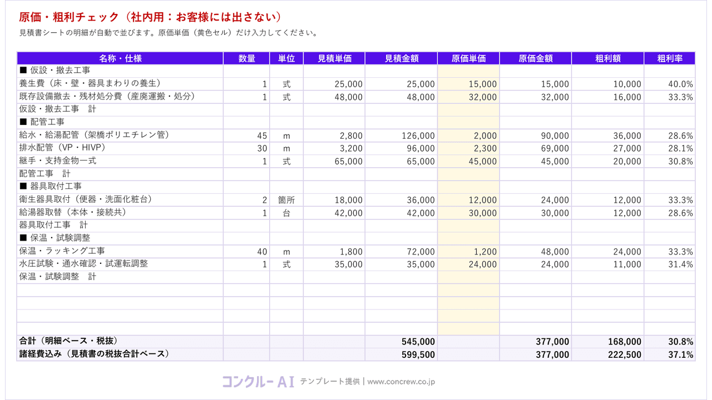Viewport: 712px width, 400px height.
Task: Click the ■ 器具取付工事 section row
Action: [x=356, y=187]
